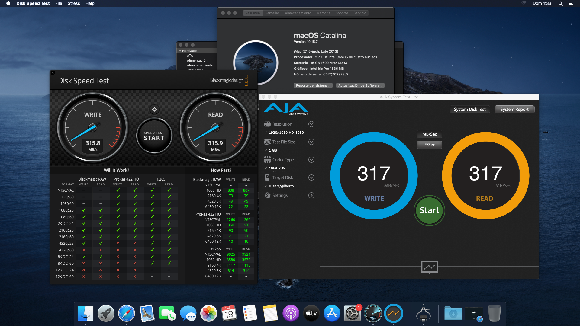This screenshot has width=580, height=326.
Task: Click Reporte del sistema button
Action: click(x=313, y=85)
